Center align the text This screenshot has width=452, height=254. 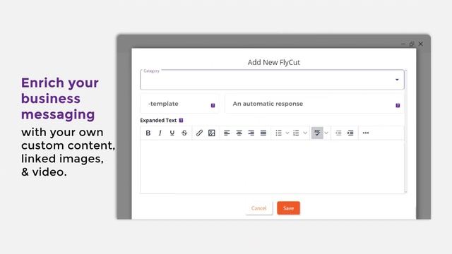239,133
